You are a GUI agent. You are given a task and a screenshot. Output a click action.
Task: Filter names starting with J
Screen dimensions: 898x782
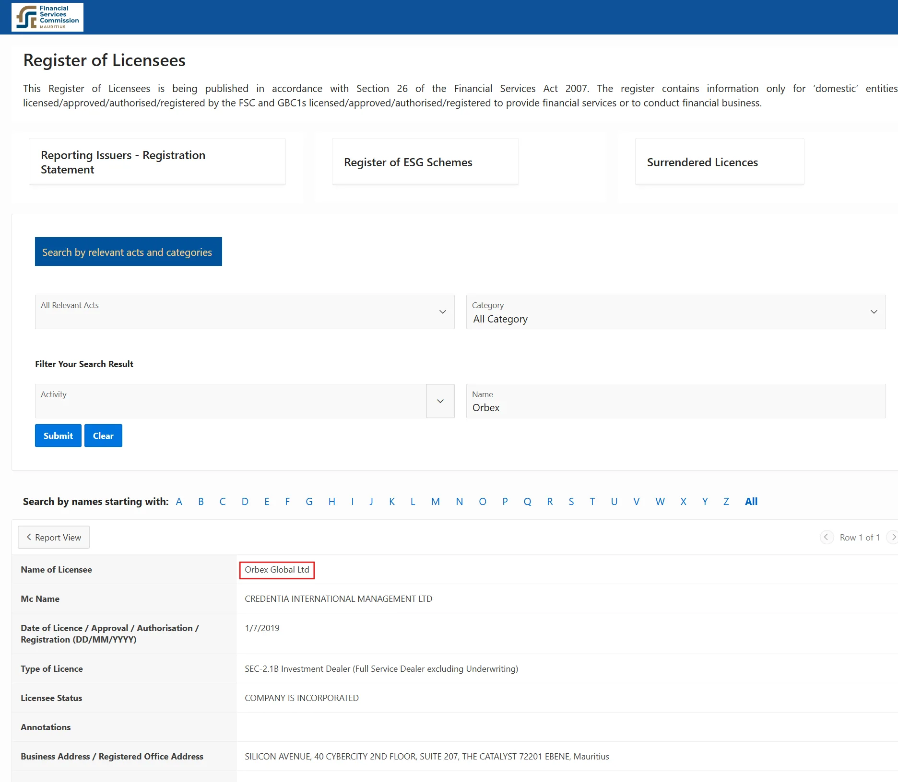tap(371, 502)
